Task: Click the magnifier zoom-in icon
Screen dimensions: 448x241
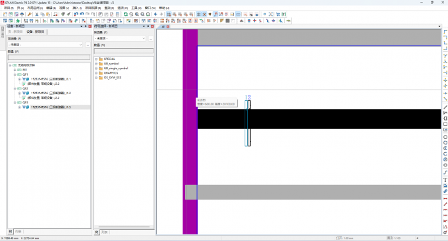Action: [137, 14]
